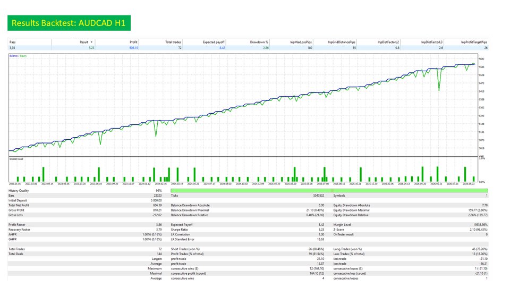Select the GHPR row label
510x287 pixels.
pyautogui.click(x=12, y=240)
